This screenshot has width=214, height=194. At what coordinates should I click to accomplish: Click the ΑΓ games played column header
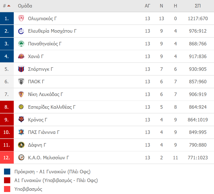pos(147,6)
